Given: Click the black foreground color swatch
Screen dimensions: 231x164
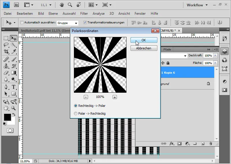Looking at the screenshot, I should click(7, 117).
